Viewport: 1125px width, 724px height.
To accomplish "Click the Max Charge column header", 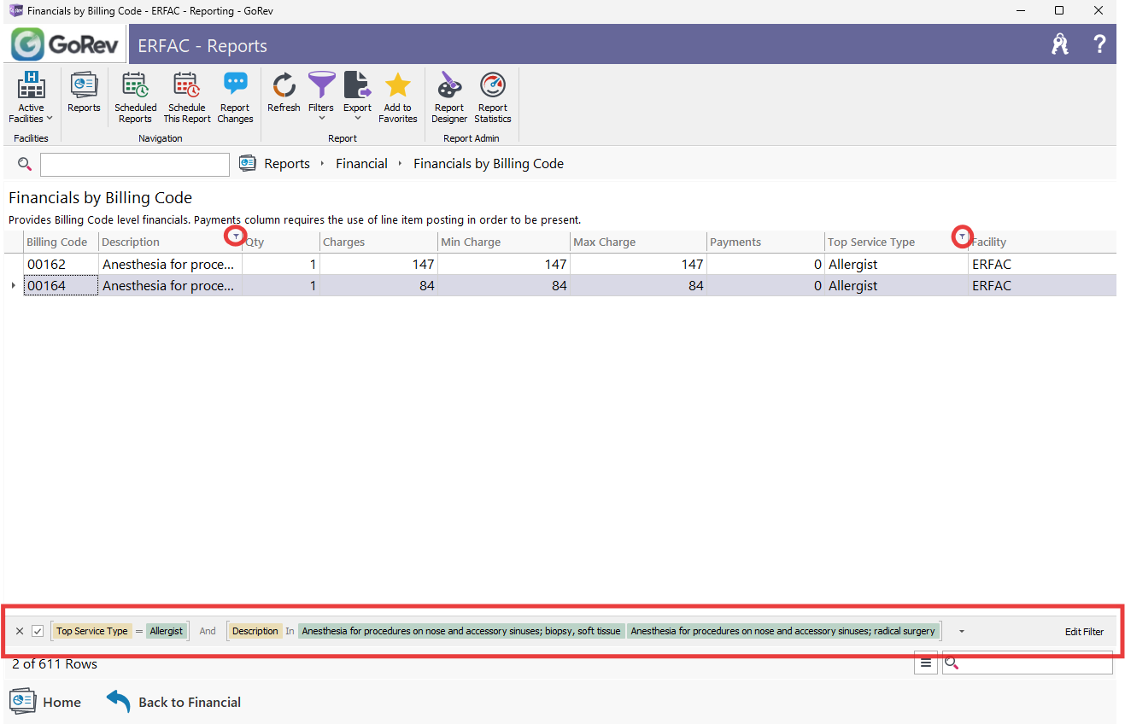I will tap(638, 242).
